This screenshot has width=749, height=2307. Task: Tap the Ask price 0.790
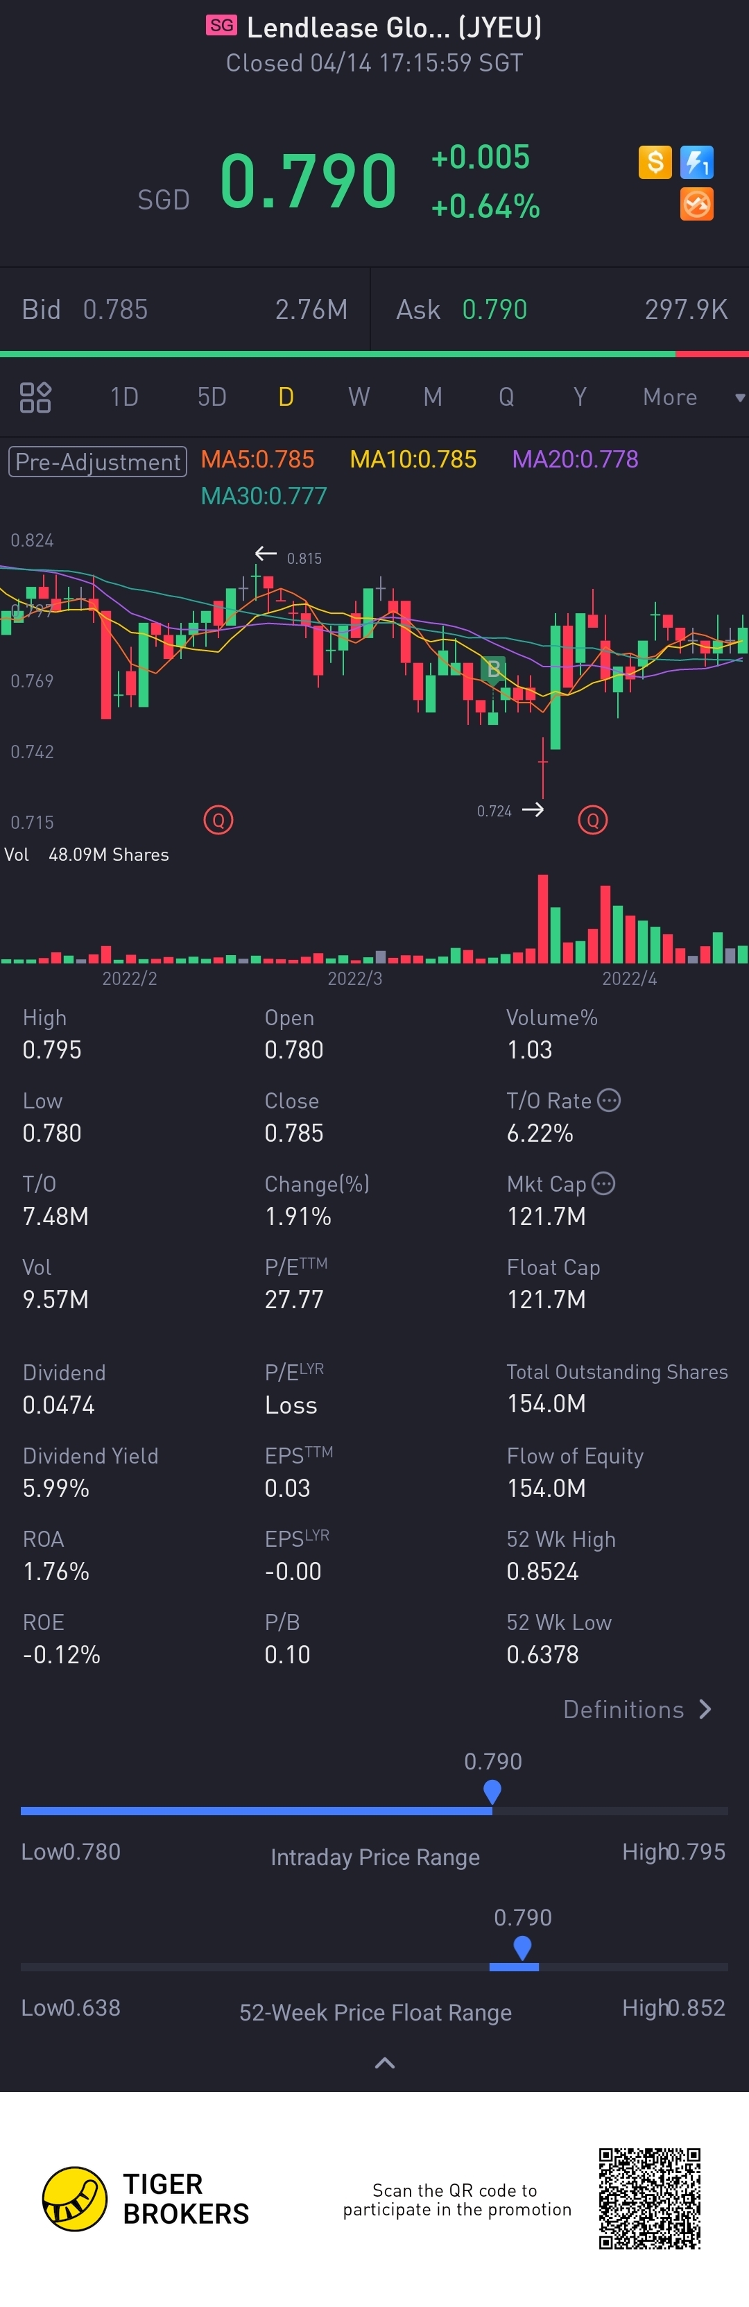click(494, 310)
